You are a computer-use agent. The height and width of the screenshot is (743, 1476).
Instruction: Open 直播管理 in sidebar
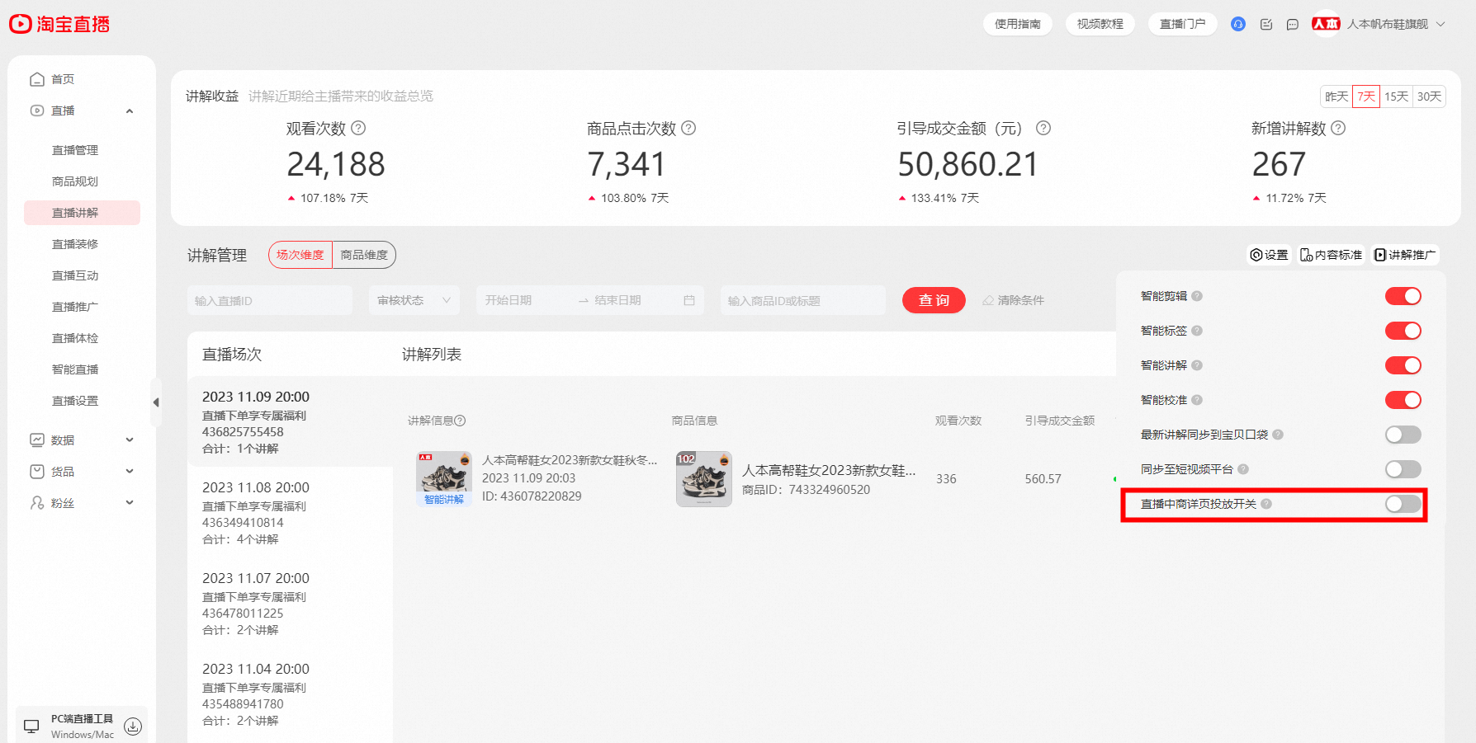[x=75, y=150]
